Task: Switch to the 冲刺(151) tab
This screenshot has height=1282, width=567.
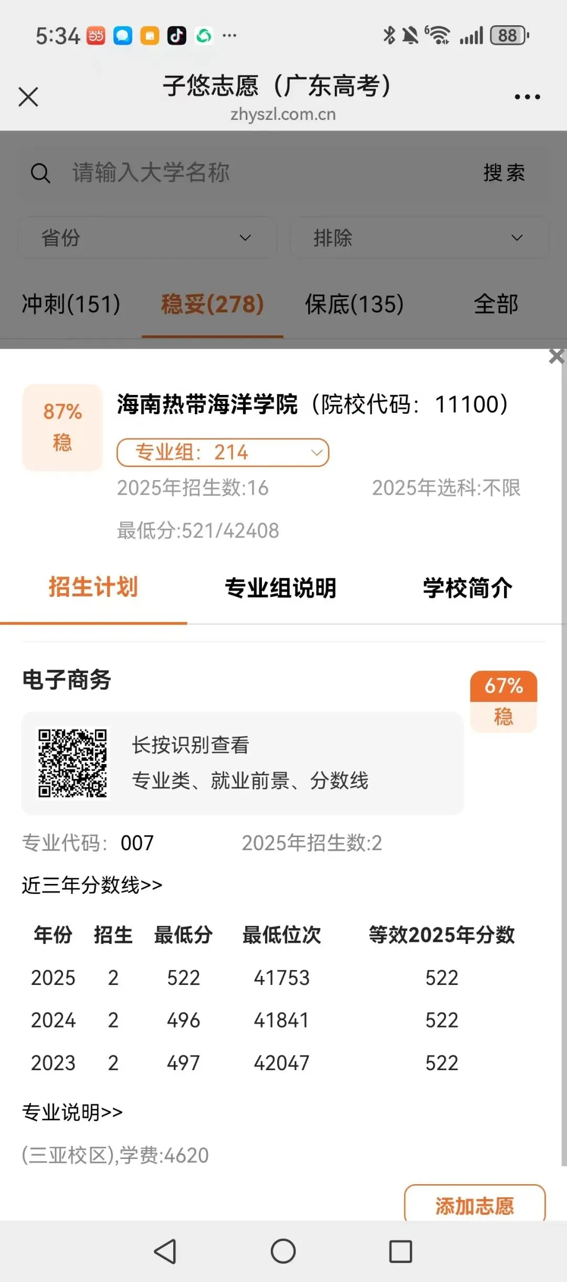Action: click(x=71, y=304)
